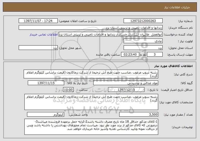This screenshot has width=200, height=141.
Task: Click the label تعداد / مقدار مورد نیاز
Action: point(178,115)
